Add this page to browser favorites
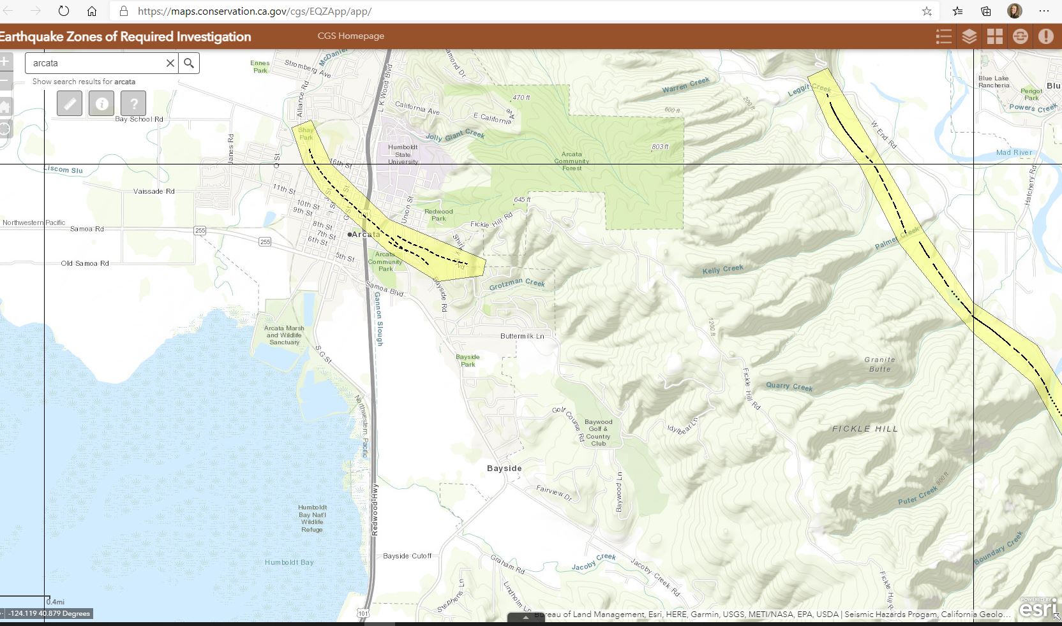The image size is (1062, 626). click(x=927, y=11)
